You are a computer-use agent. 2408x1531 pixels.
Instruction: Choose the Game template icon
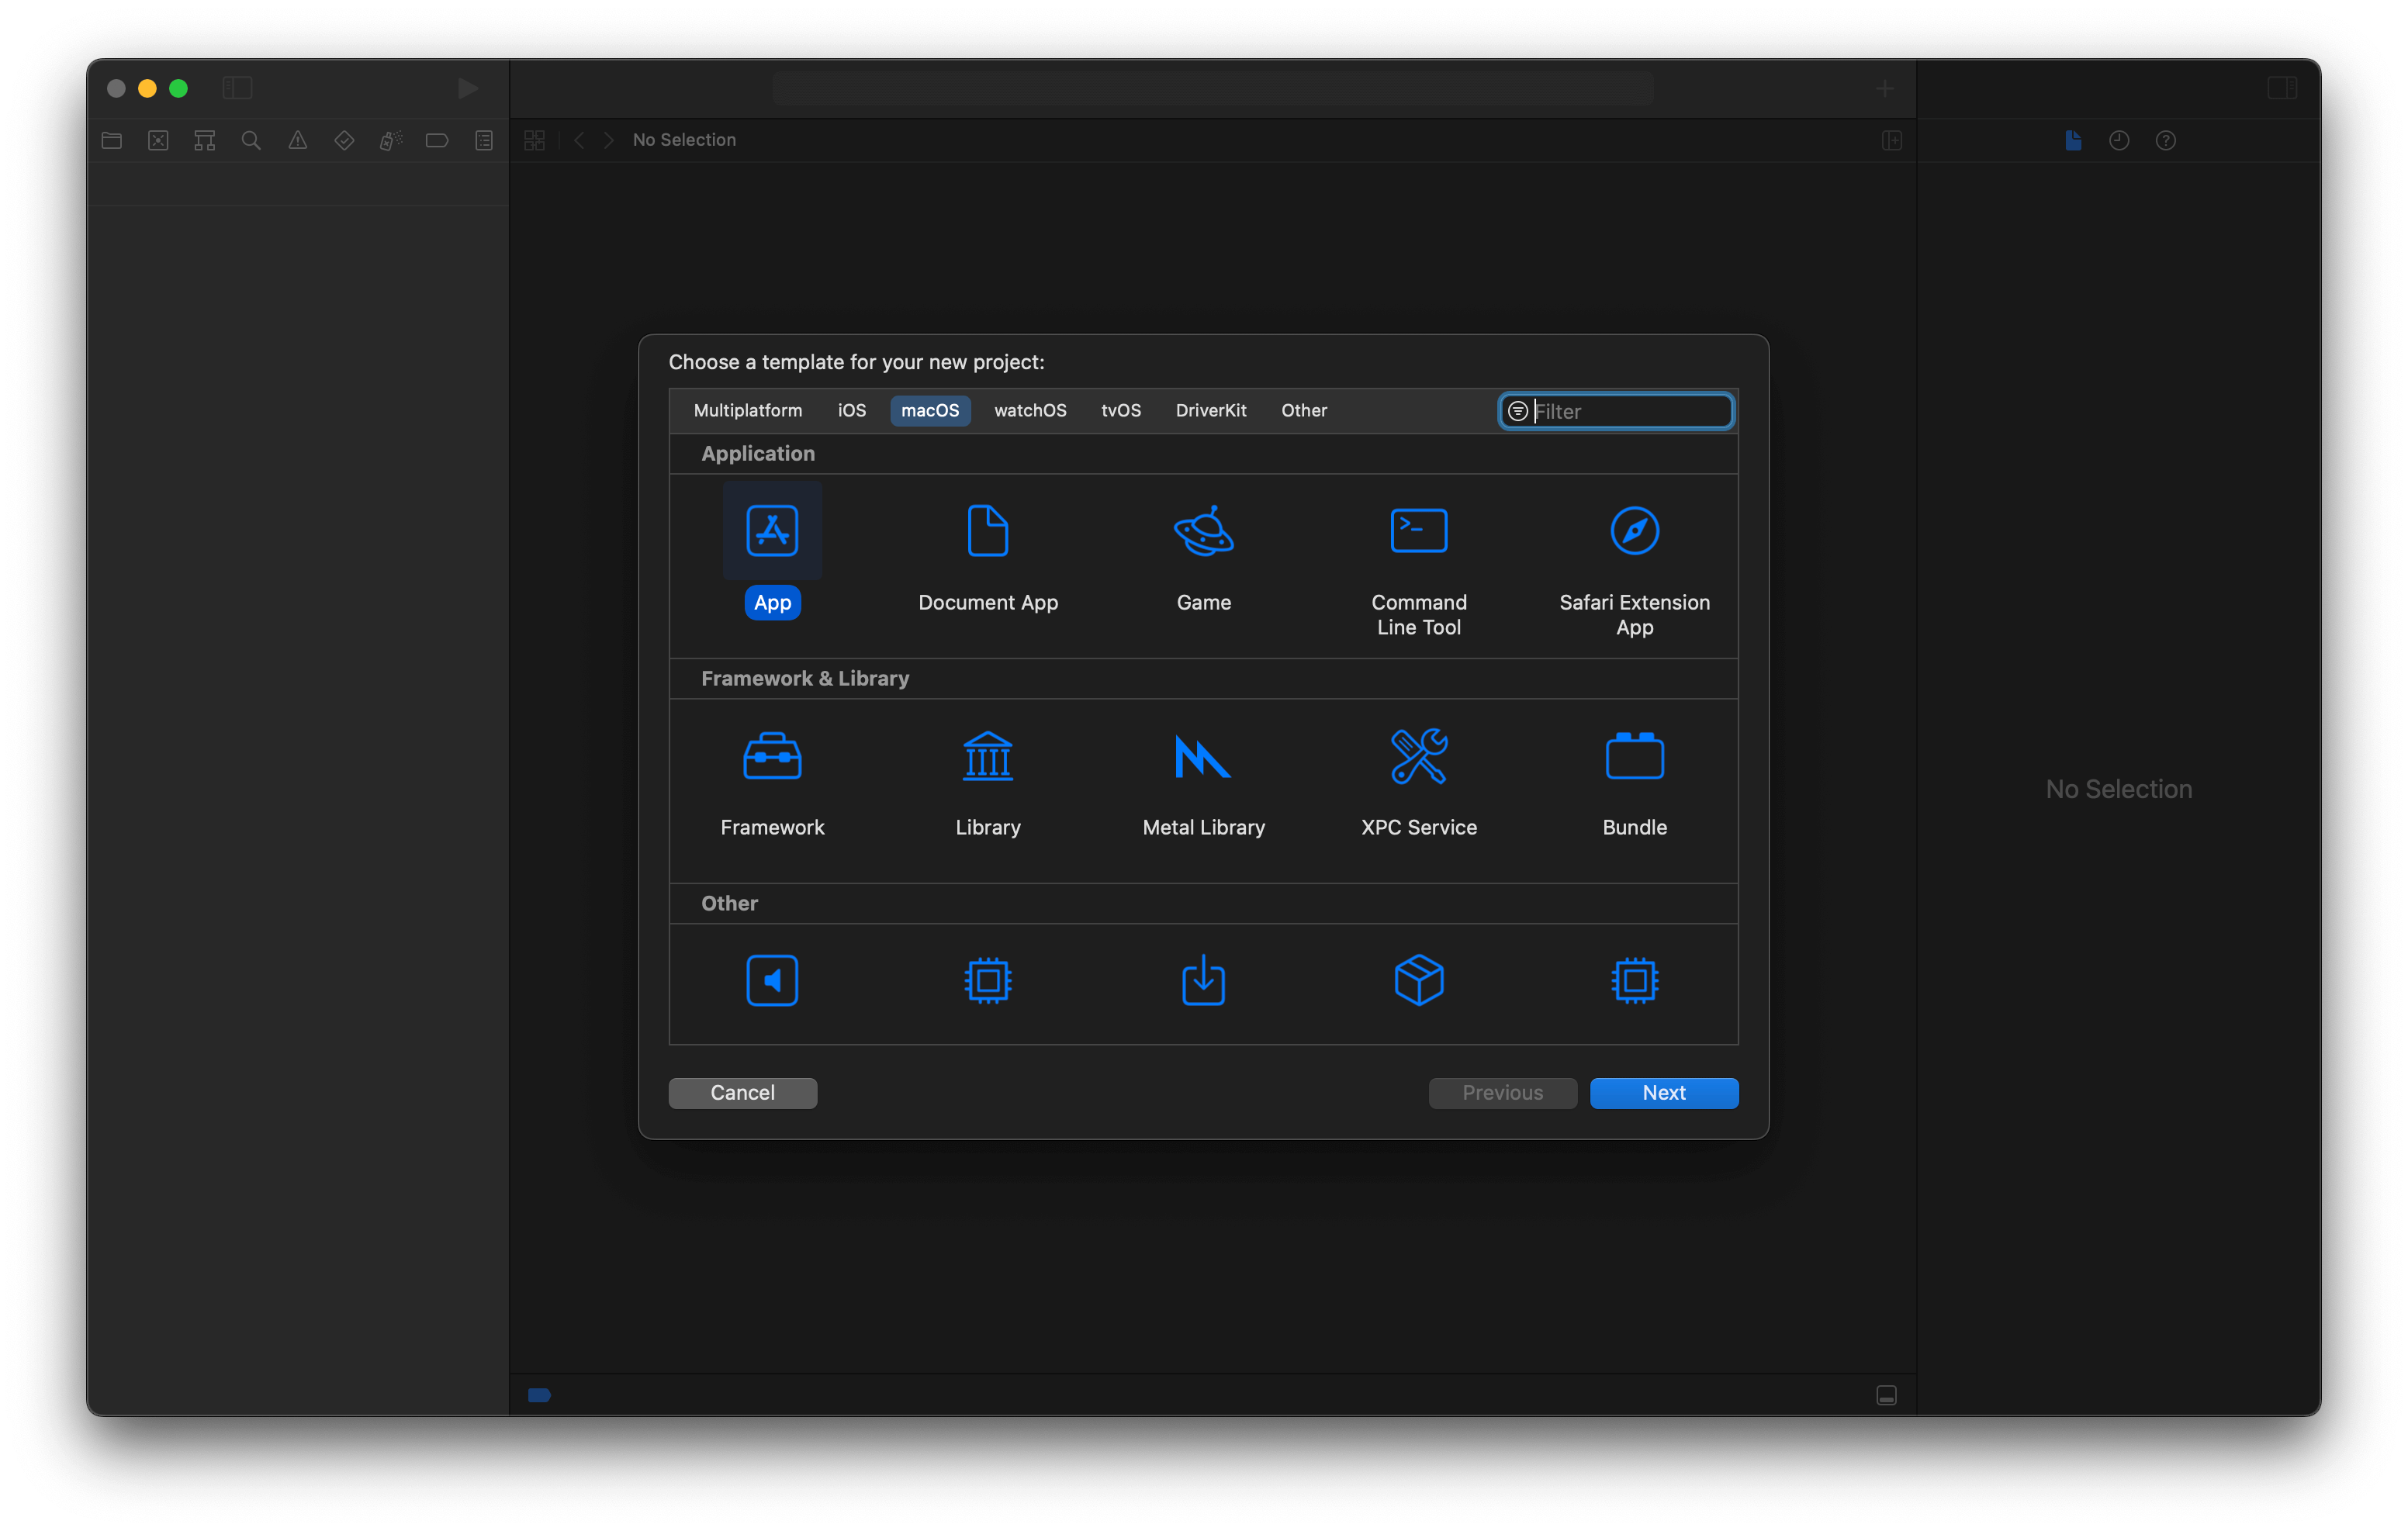(1203, 530)
